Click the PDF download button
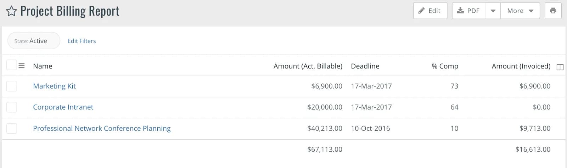Screen dimensions: 567x168 [468, 11]
